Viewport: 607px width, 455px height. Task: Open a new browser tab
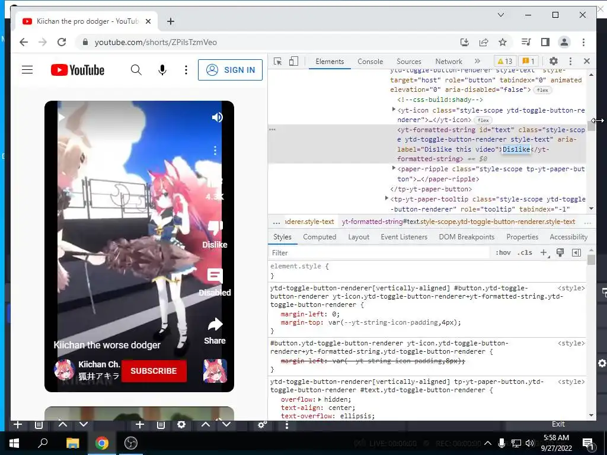(x=171, y=21)
